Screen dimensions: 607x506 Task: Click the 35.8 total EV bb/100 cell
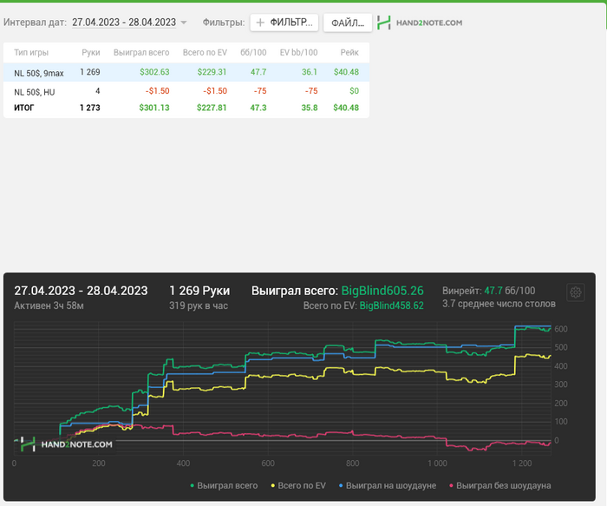tap(310, 108)
